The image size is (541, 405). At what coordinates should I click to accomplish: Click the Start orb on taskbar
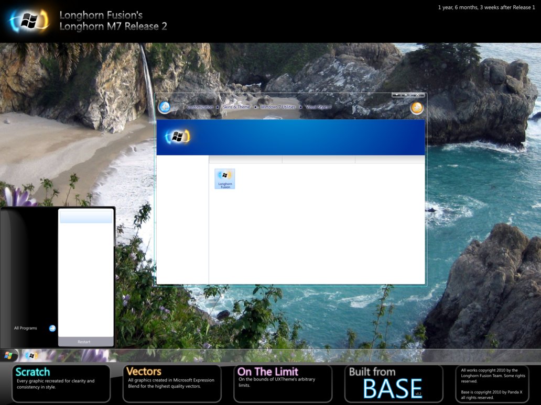click(8, 356)
